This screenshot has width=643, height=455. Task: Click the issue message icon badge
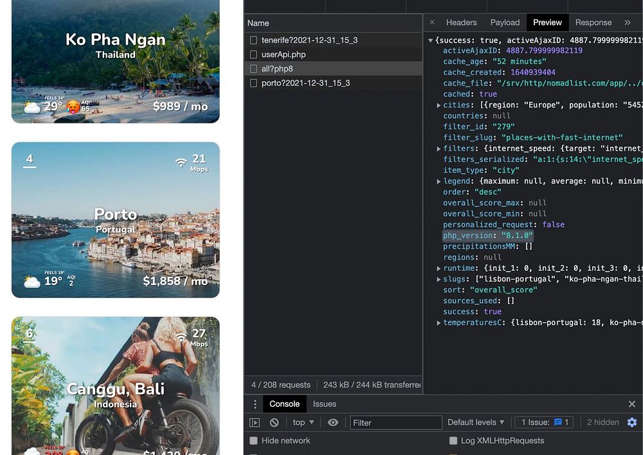[558, 423]
